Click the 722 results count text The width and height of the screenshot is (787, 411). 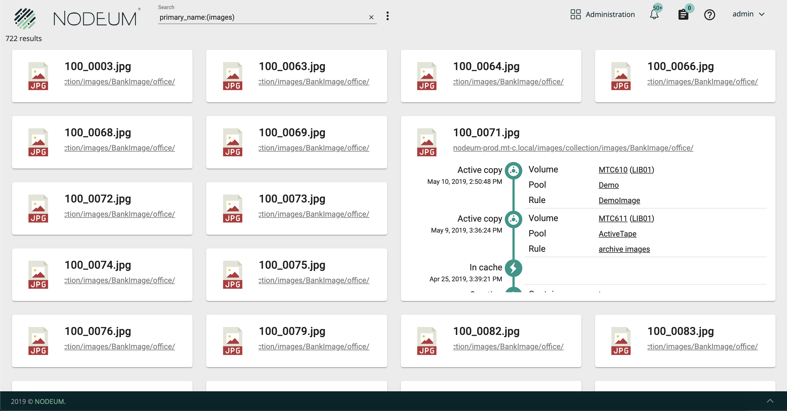tap(24, 39)
